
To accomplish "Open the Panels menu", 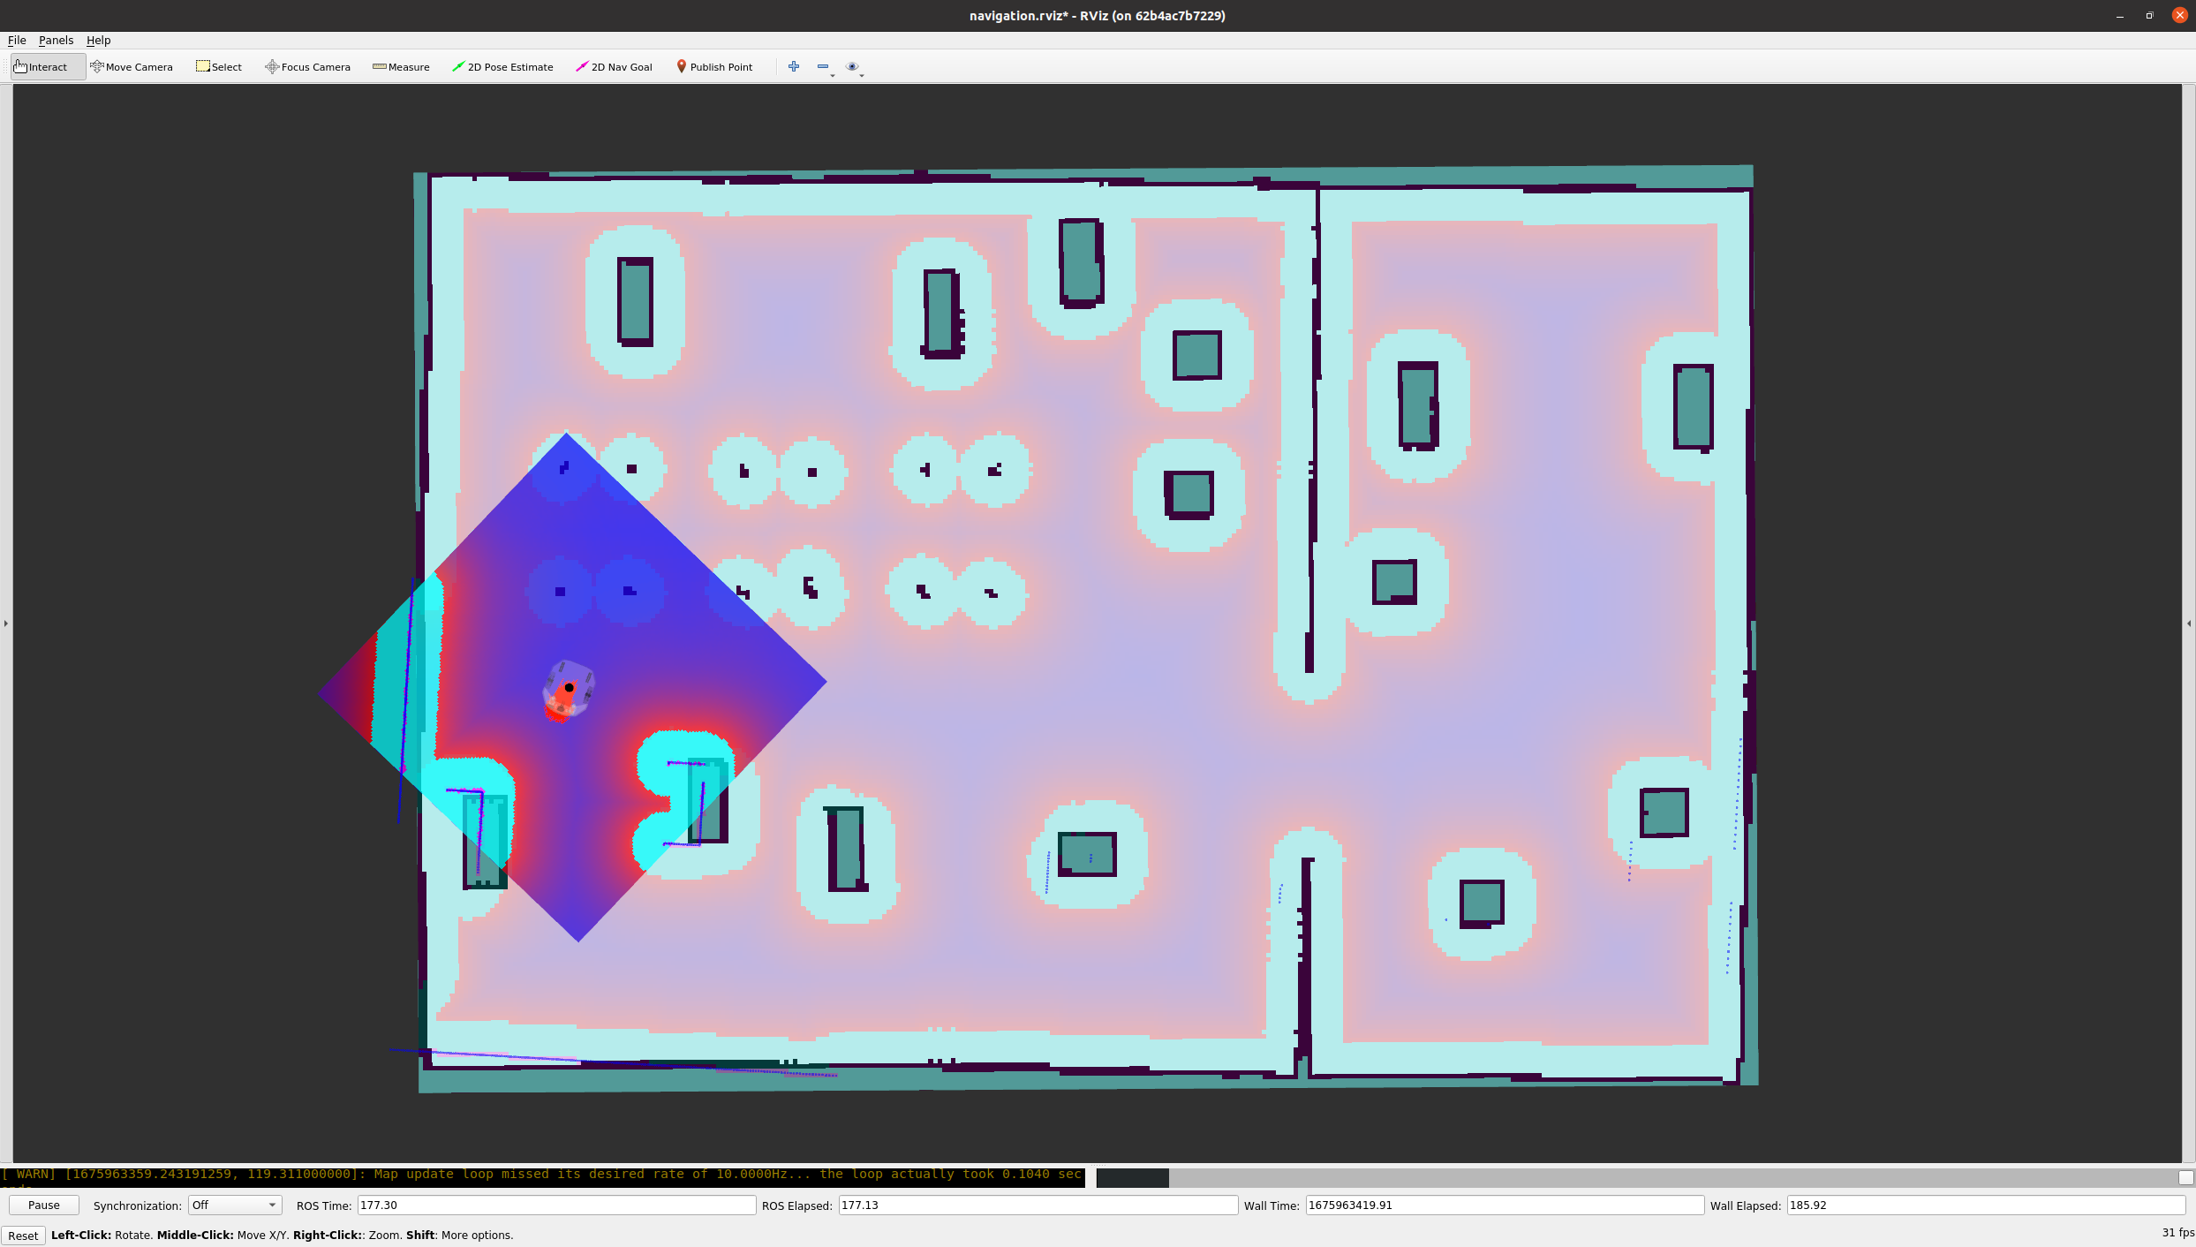I will 56,41.
